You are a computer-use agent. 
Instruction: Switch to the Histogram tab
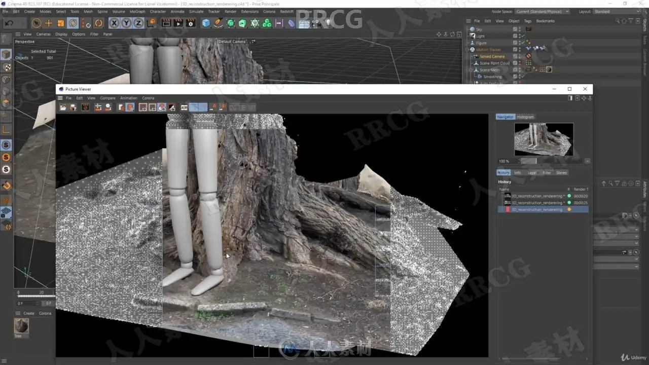[525, 117]
